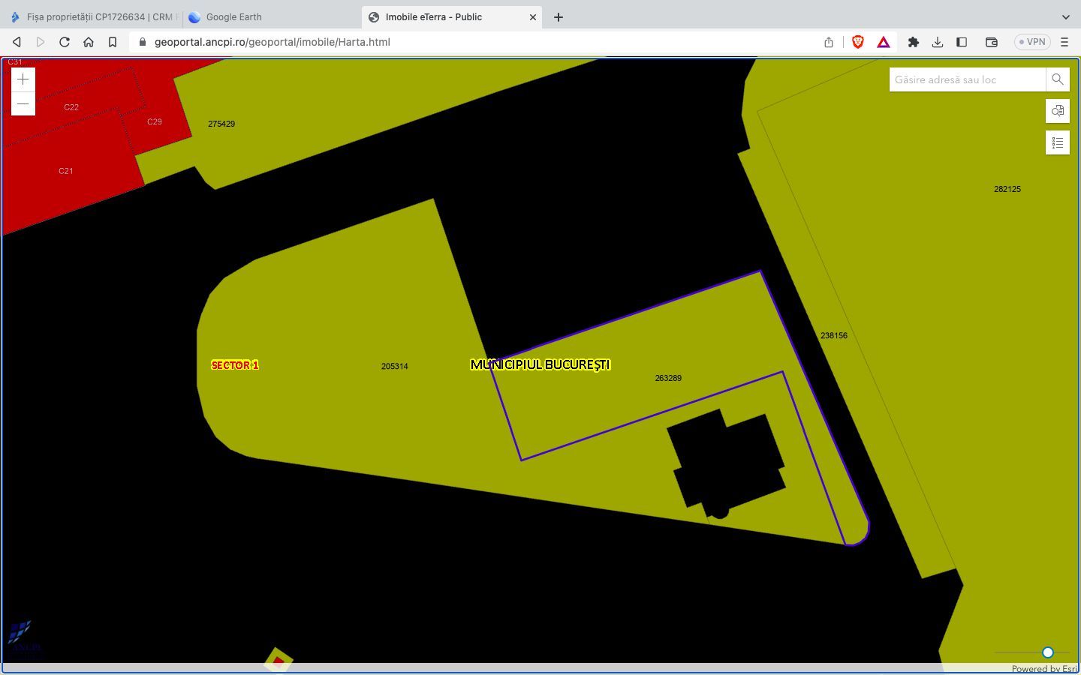The width and height of the screenshot is (1081, 675).
Task: Open the map layers list panel
Action: 1057,142
